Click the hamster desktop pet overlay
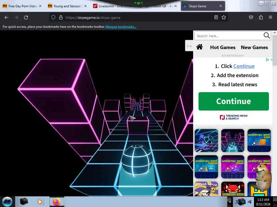 (263, 177)
